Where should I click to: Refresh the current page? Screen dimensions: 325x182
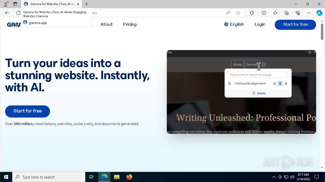pyautogui.click(x=18, y=13)
